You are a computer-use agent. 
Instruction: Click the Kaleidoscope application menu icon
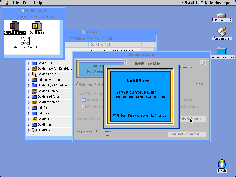point(201,3)
